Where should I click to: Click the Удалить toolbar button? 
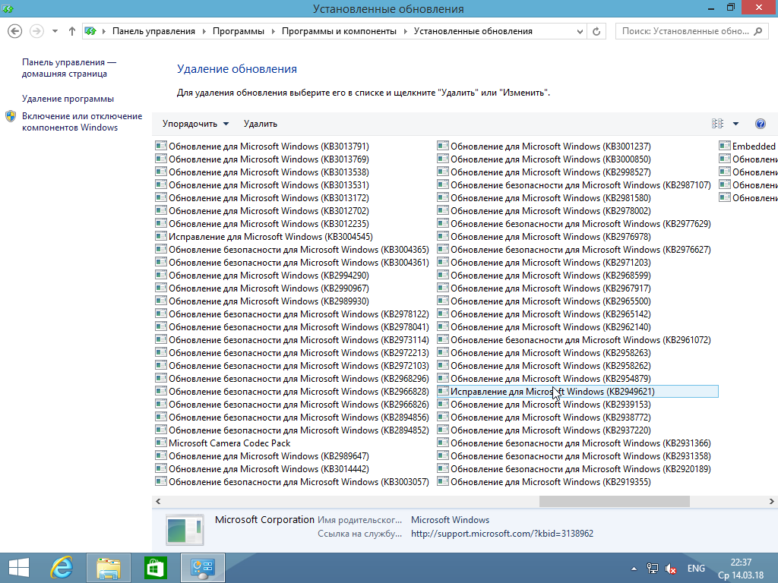[x=260, y=124]
